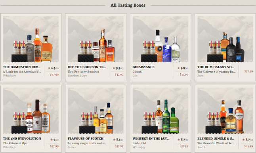Open the Ginaissance tasting box title
This screenshot has height=153, width=256.
pyautogui.click(x=143, y=67)
